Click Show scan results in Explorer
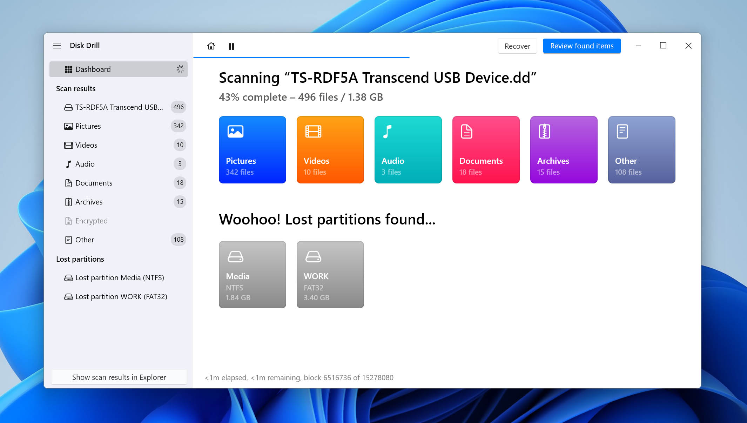747x423 pixels. click(119, 377)
